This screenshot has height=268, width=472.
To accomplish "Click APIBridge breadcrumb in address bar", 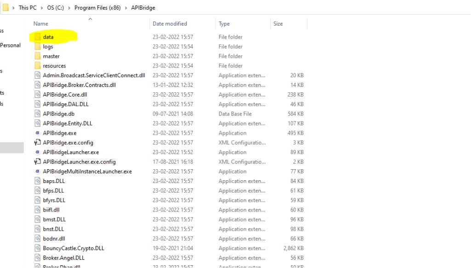I will [x=143, y=8].
